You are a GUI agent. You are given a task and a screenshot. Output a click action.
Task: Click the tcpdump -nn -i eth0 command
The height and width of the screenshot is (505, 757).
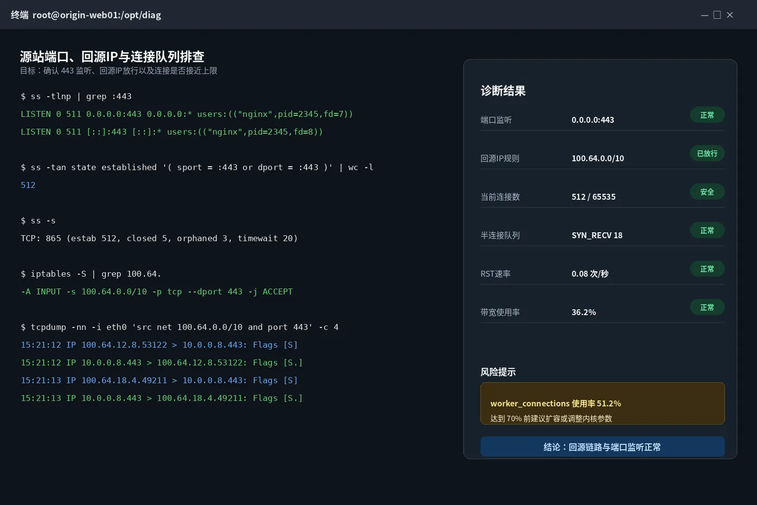pos(180,327)
